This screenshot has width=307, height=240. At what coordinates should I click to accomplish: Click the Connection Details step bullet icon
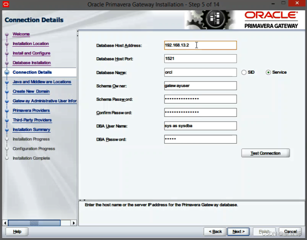(x=7, y=72)
